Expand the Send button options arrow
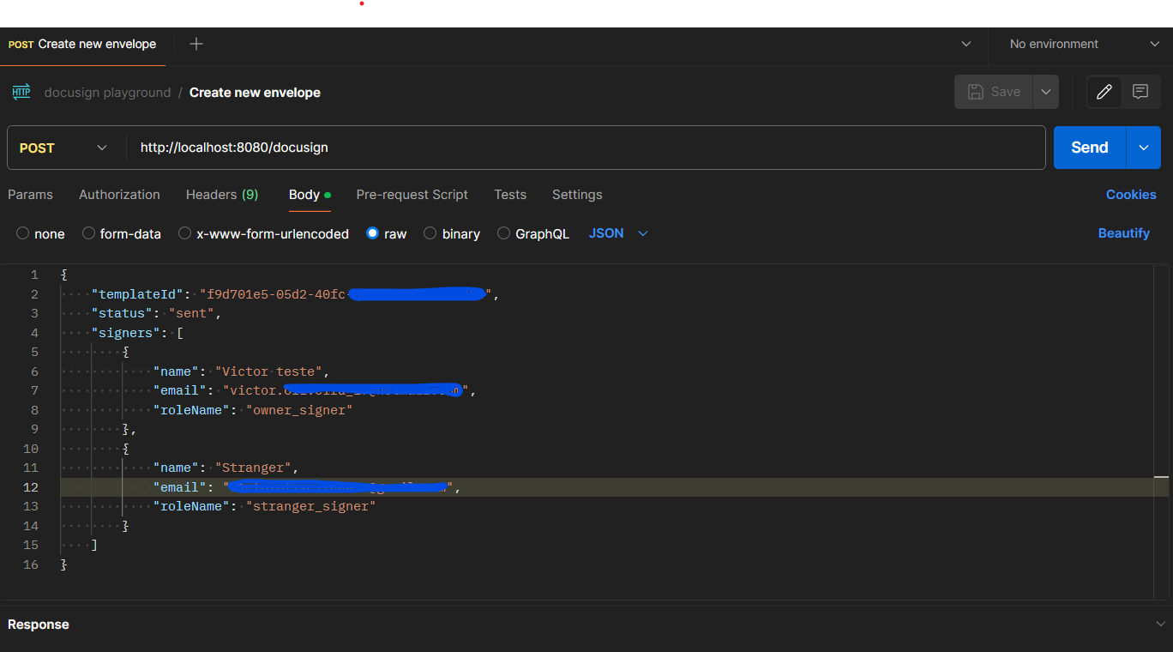Viewport: 1173px width, 652px height. [x=1144, y=148]
